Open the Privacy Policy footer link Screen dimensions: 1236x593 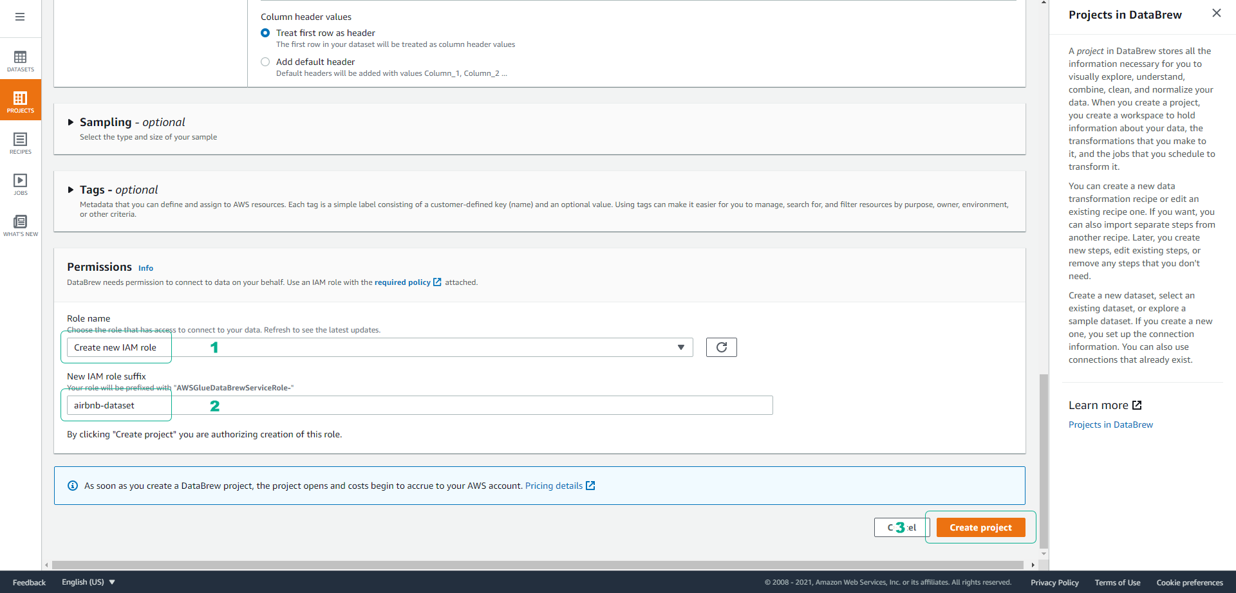(1054, 583)
